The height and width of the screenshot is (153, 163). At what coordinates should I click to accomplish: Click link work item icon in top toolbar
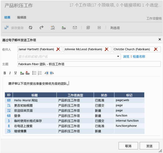click(64, 28)
